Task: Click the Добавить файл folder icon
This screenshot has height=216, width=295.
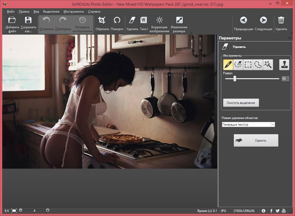Action: [12, 20]
